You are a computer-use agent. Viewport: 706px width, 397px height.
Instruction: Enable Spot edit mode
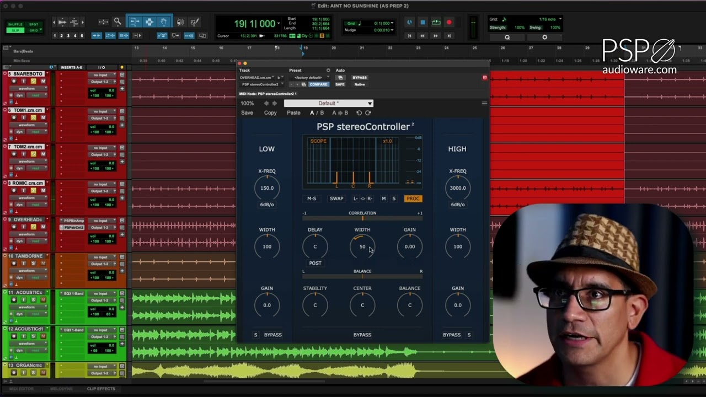(x=34, y=25)
